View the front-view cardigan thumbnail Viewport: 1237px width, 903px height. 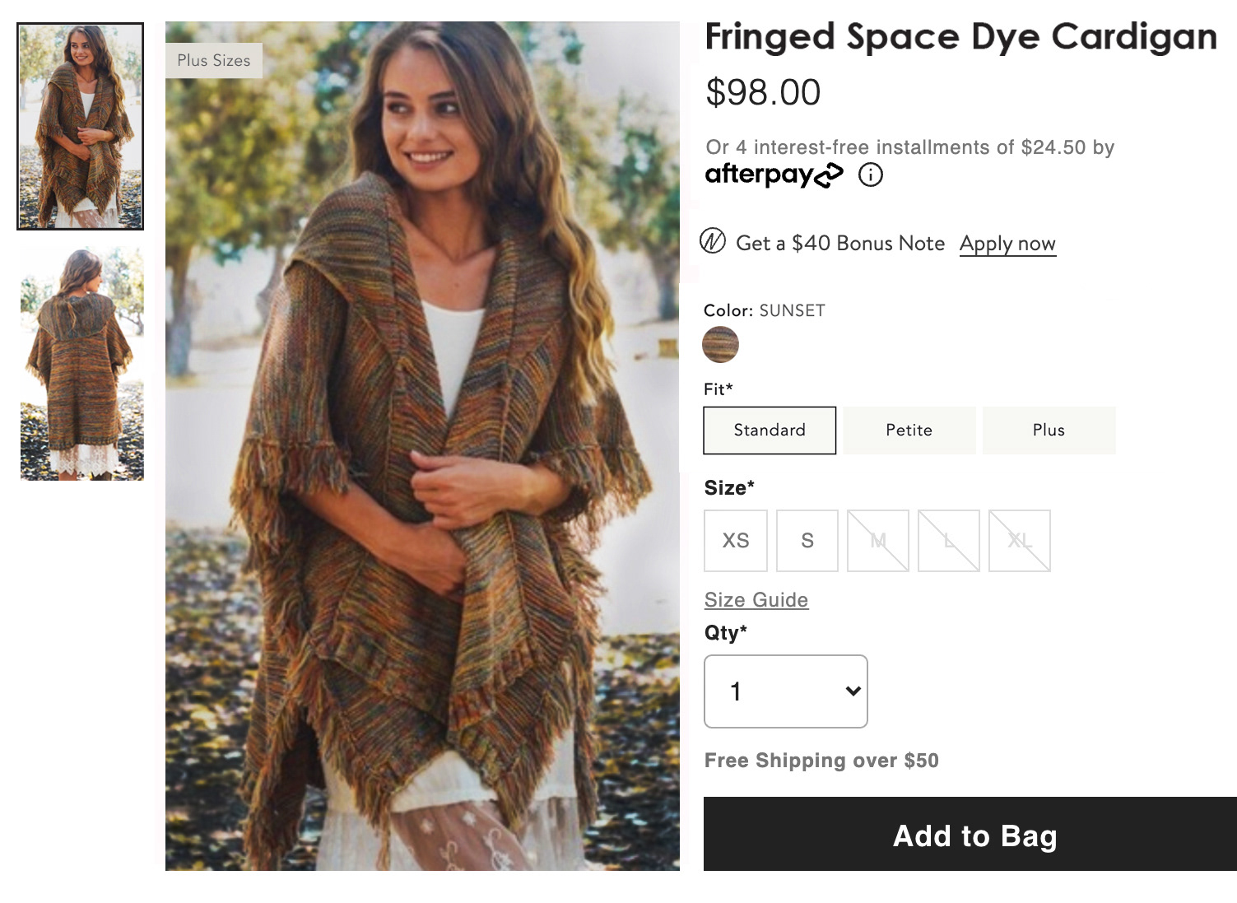(x=81, y=127)
